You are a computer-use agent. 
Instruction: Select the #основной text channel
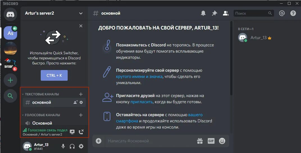[x=54, y=102]
